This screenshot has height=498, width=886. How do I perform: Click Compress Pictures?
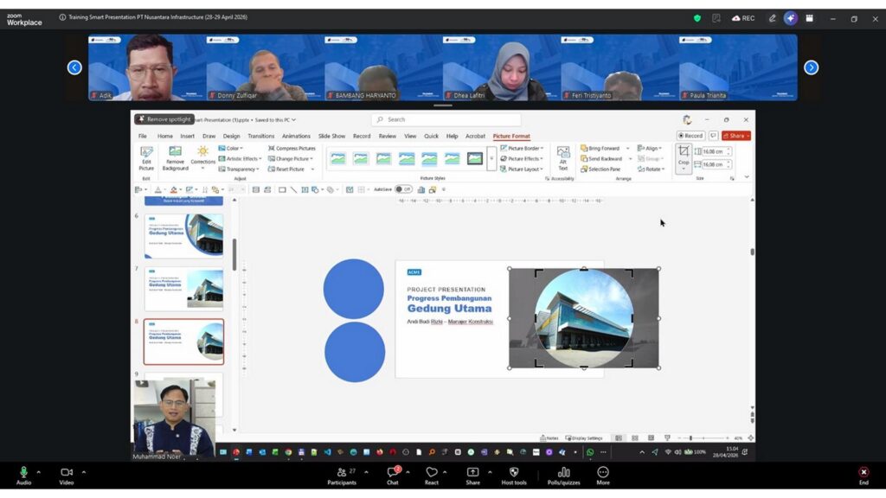coord(292,148)
